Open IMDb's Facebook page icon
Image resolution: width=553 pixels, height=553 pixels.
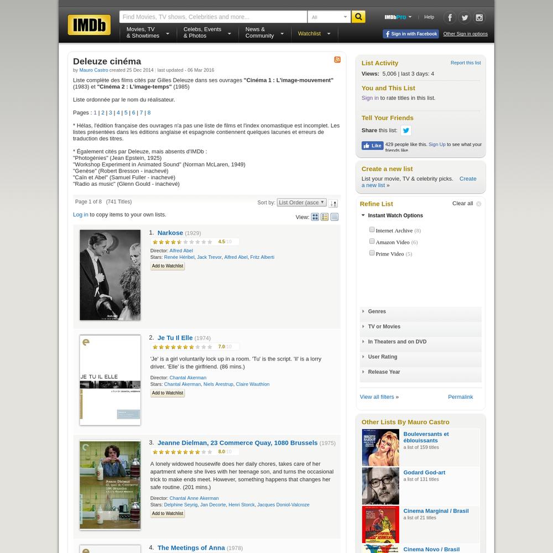(x=450, y=17)
